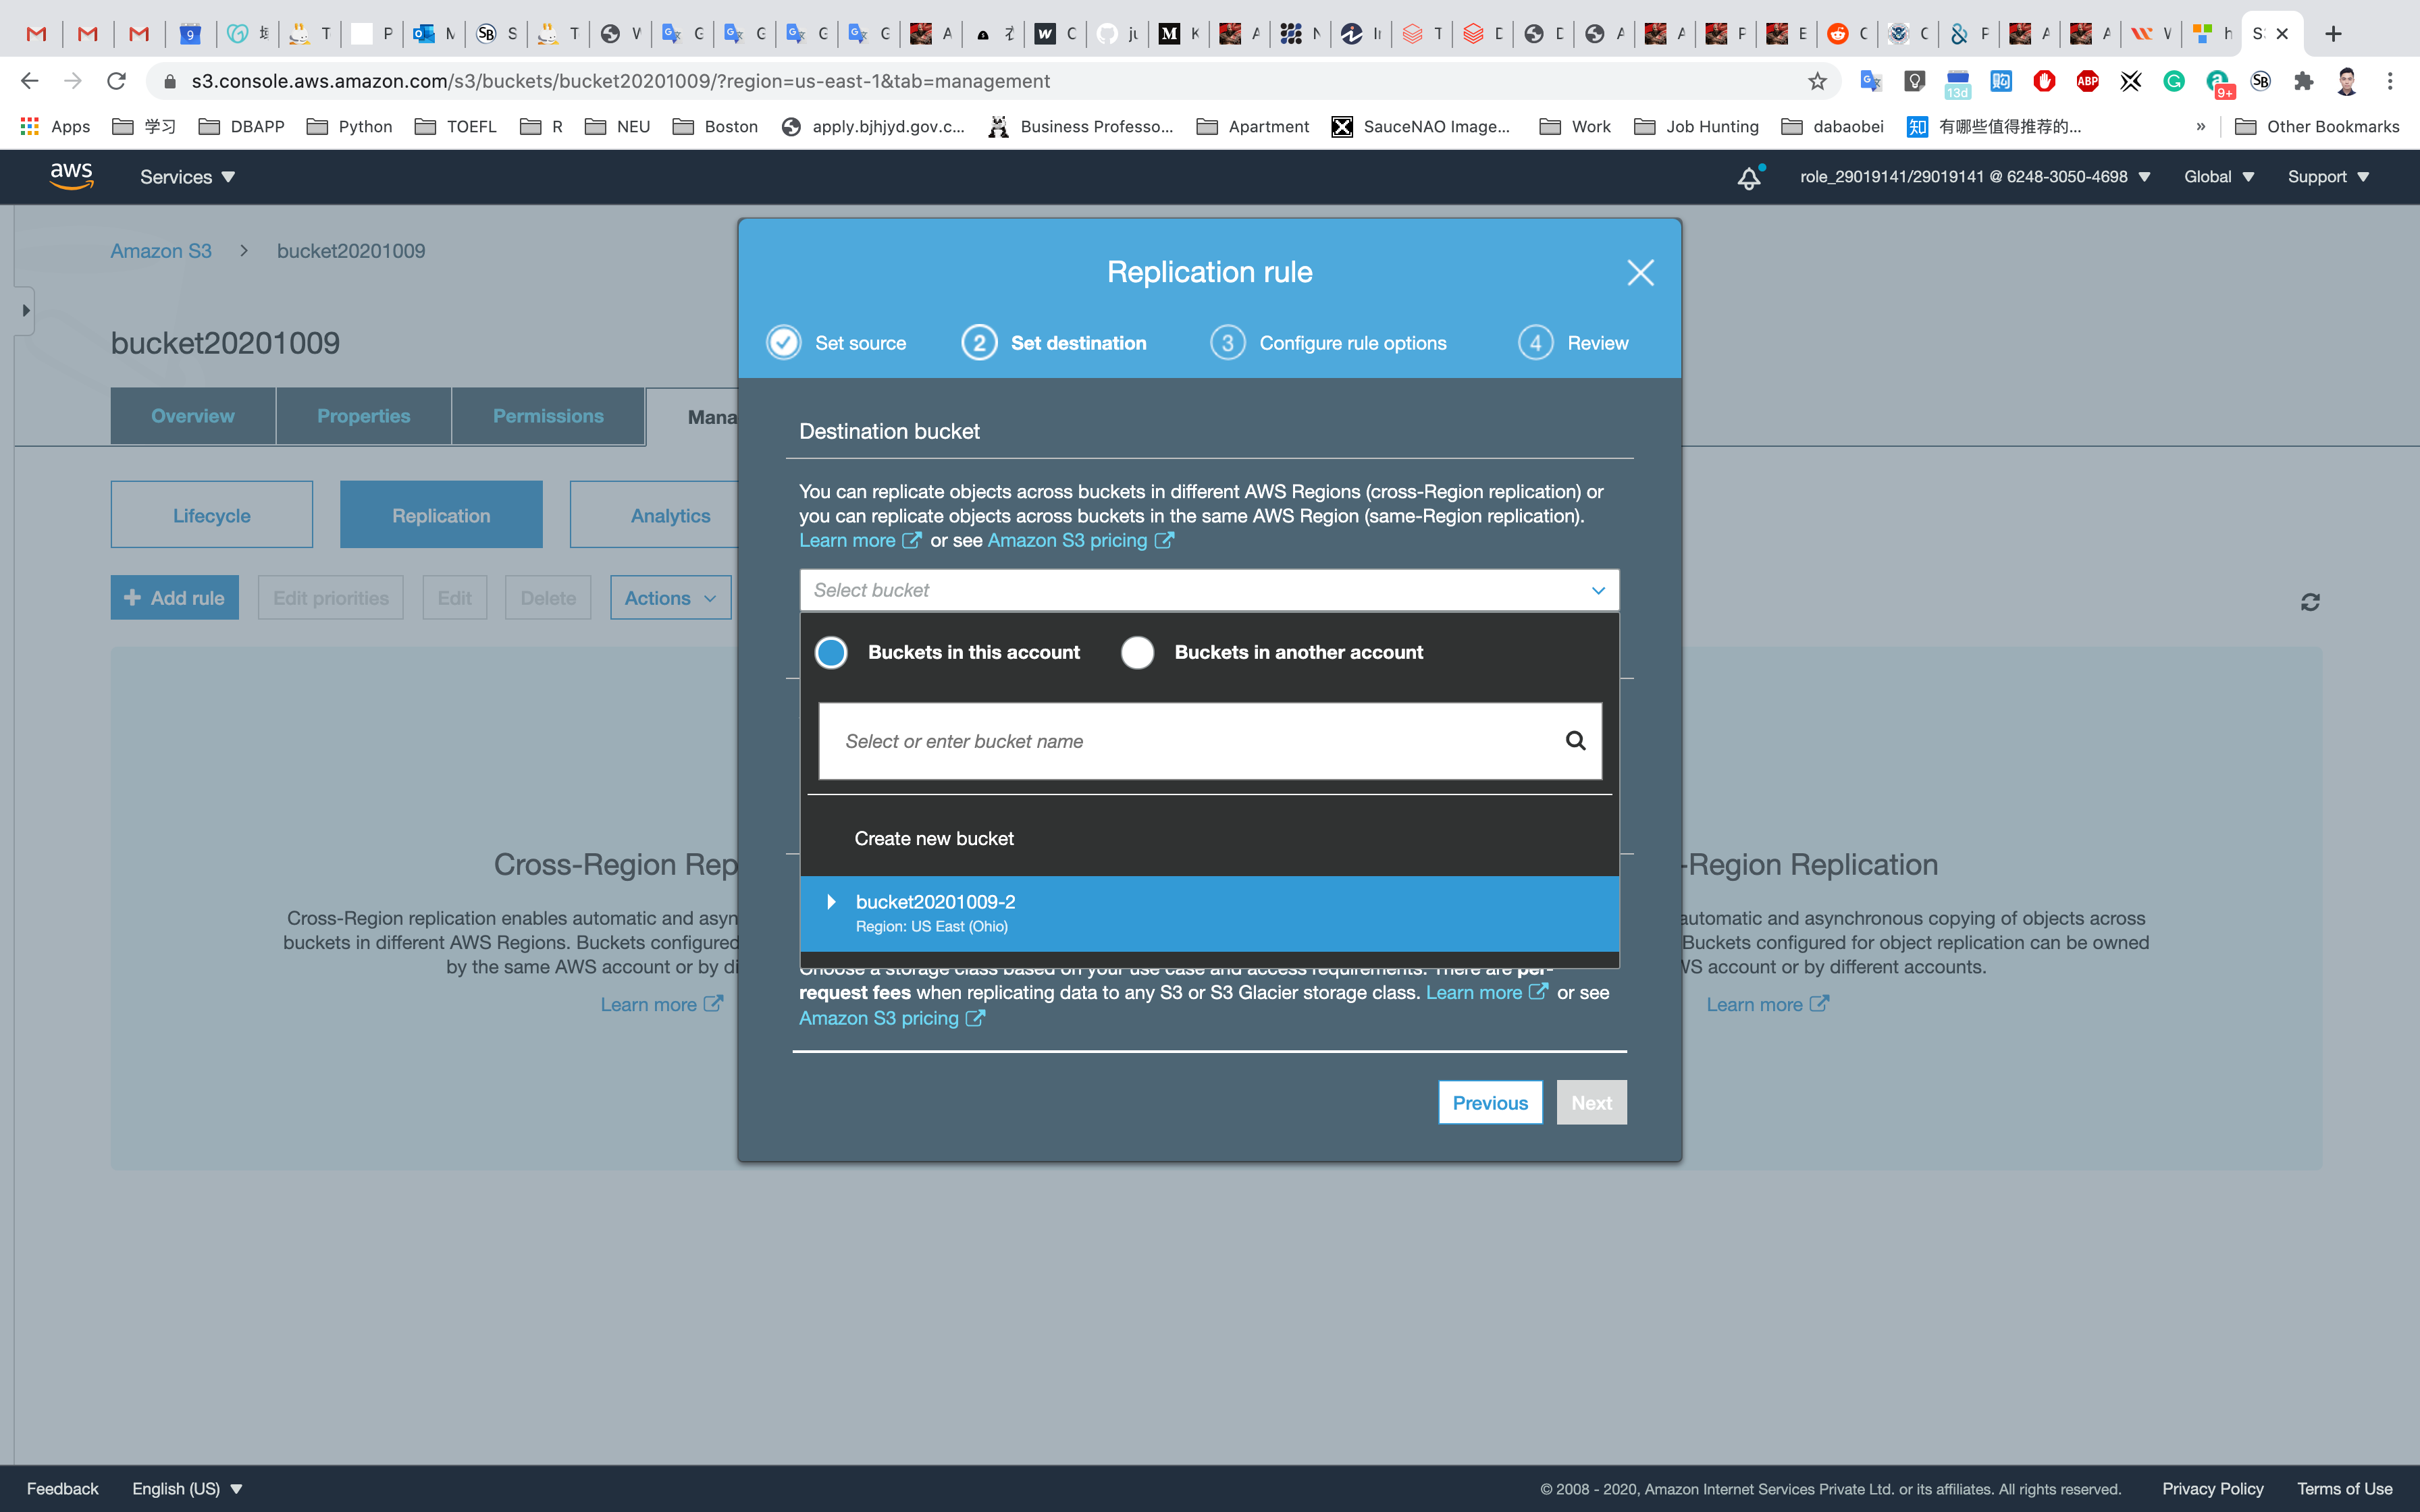
Task: Reload the page in the browser
Action: pos(117,81)
